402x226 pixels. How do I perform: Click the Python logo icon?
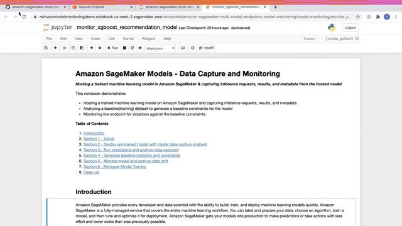[332, 28]
